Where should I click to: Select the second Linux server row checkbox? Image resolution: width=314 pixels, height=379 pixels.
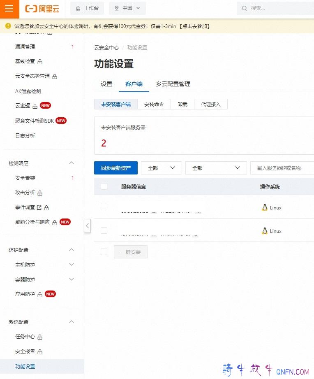[104, 230]
